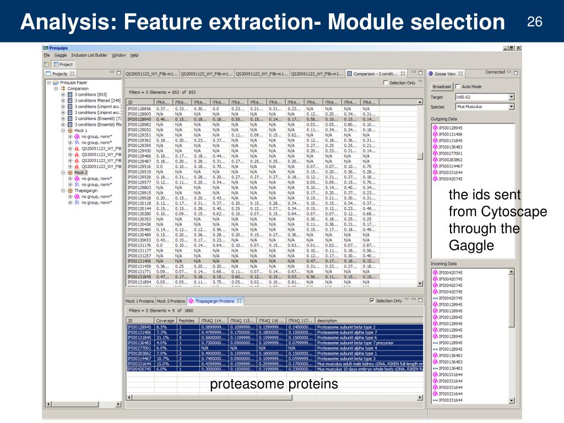
Task: Minimize the Goose View panel
Action: click(x=509, y=72)
